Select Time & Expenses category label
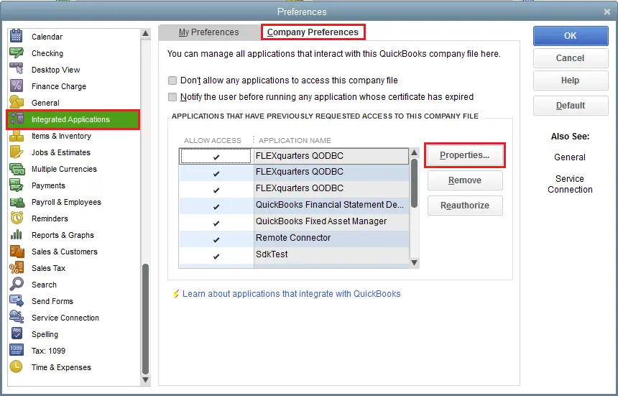Viewport: 618px width, 396px height. pos(61,367)
